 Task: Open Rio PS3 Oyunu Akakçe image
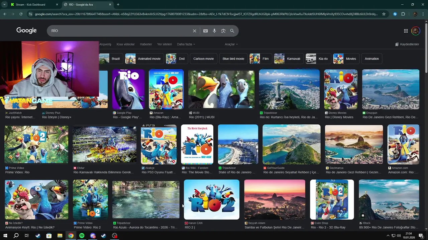[x=159, y=144]
